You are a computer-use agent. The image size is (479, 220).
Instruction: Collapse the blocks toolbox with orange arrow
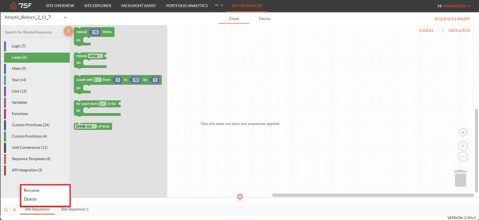tap(68, 31)
